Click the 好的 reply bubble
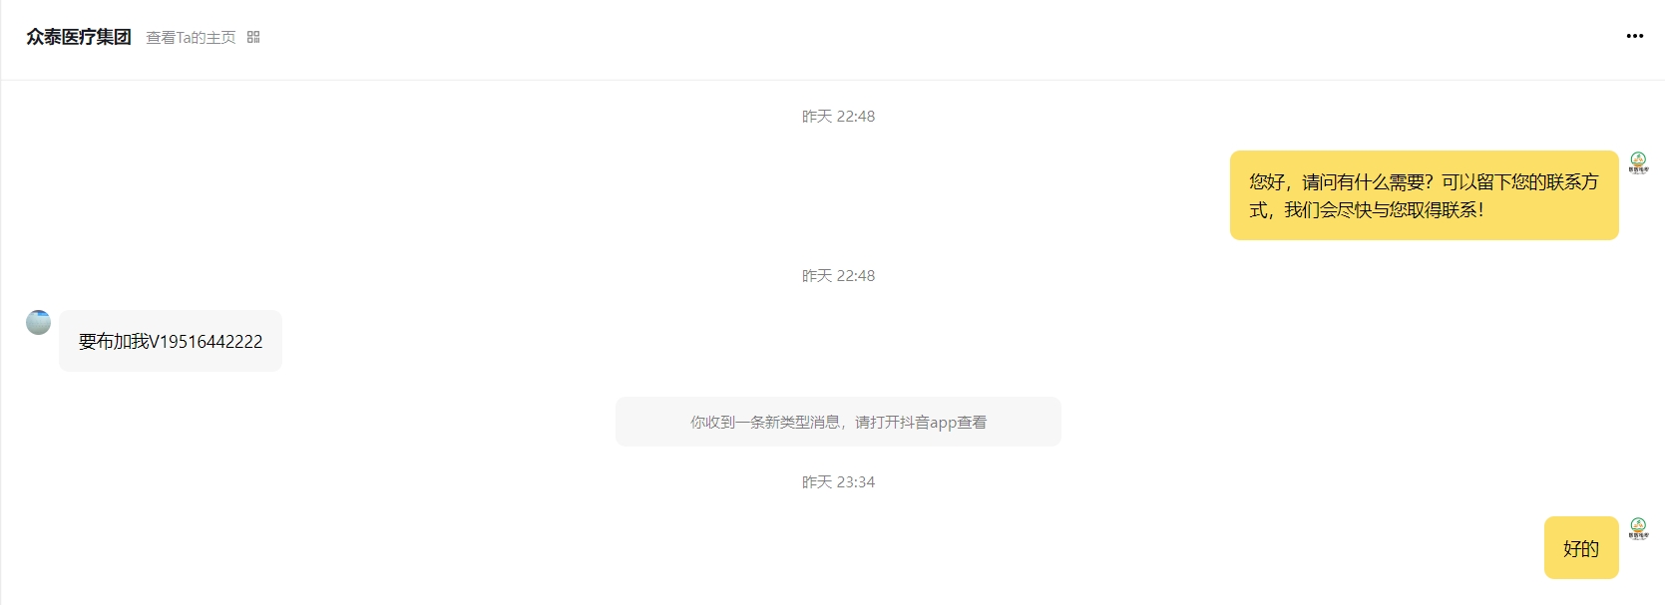1665x605 pixels. pos(1581,548)
